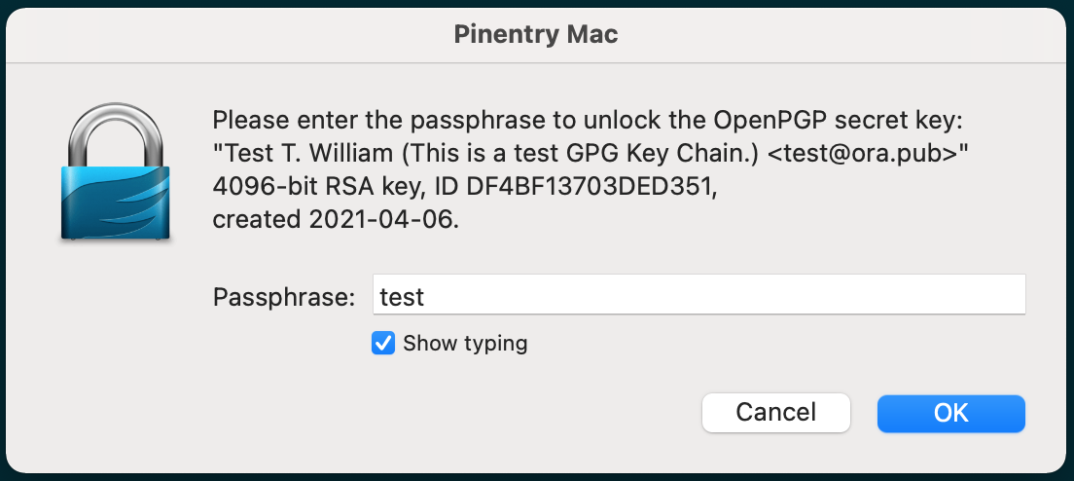This screenshot has width=1074, height=481.
Task: Click the typed word "test" in the passphrase field
Action: pyautogui.click(x=402, y=295)
